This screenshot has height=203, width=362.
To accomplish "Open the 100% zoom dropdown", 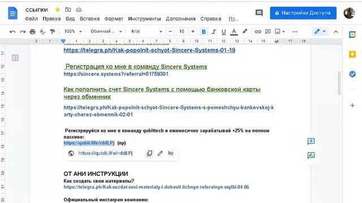I will coord(73,32).
